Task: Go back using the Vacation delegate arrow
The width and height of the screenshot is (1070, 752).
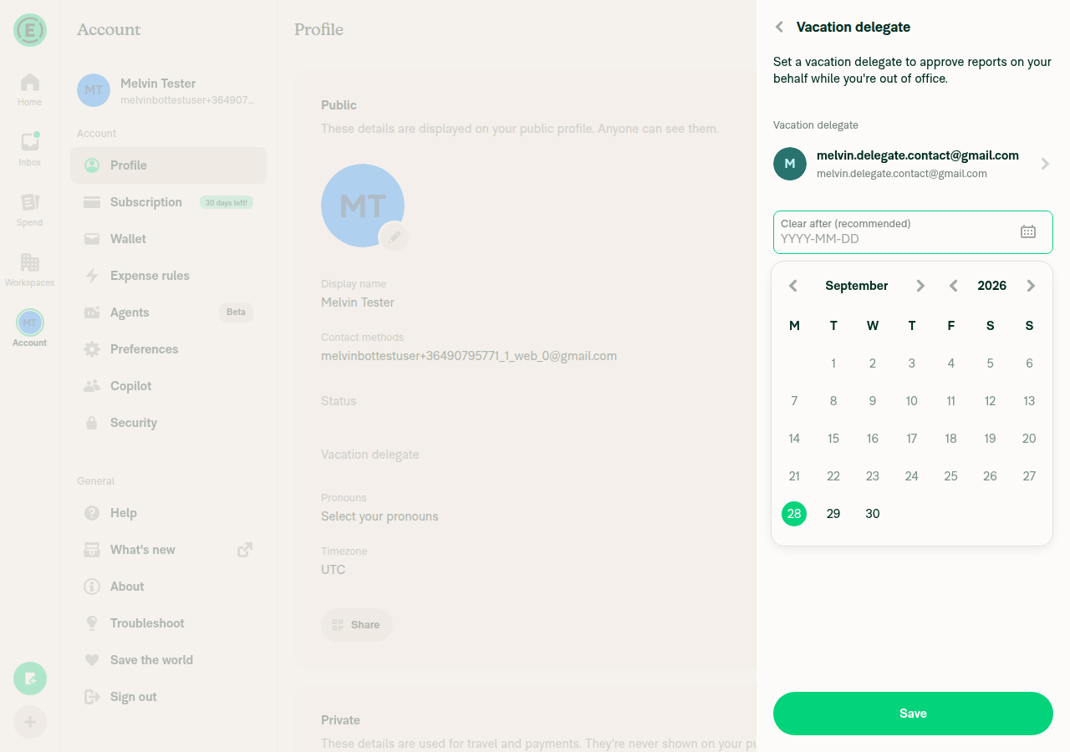Action: click(x=779, y=27)
